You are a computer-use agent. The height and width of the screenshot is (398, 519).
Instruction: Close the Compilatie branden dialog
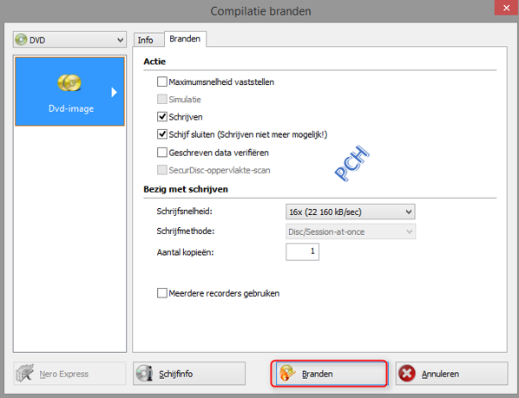[506, 8]
